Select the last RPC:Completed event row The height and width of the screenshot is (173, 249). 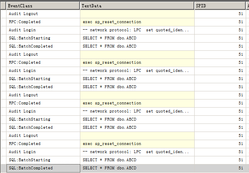tap(24, 144)
